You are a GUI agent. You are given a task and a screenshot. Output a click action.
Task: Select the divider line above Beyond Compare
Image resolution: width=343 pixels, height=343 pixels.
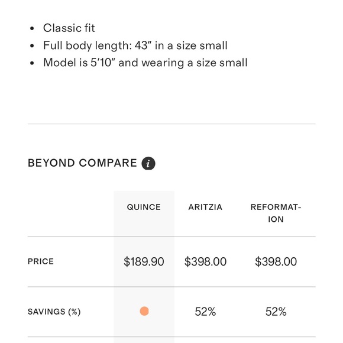171,124
